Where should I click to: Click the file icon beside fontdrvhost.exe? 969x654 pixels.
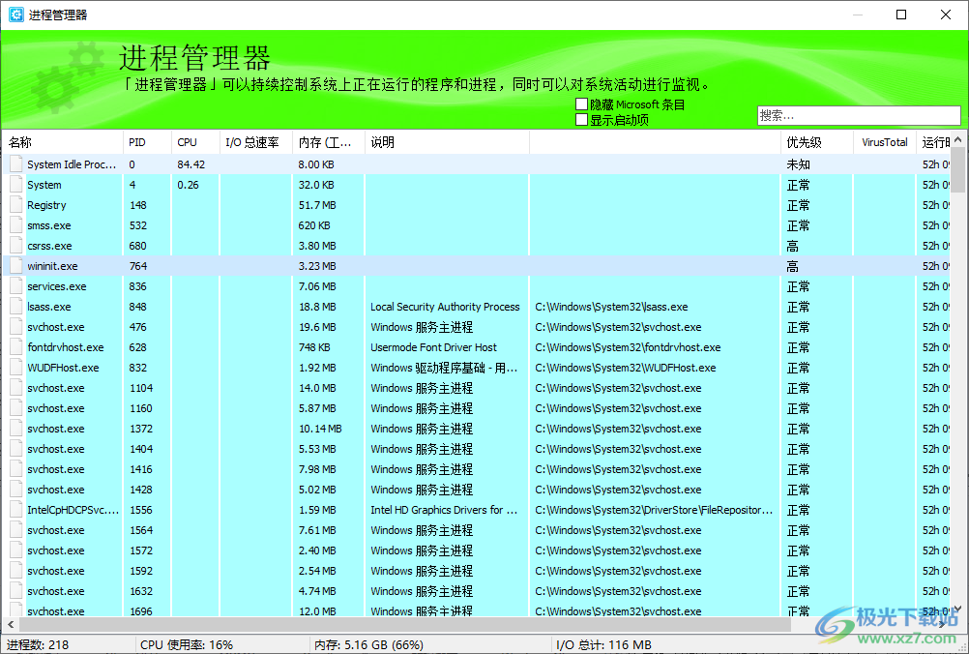(x=16, y=347)
